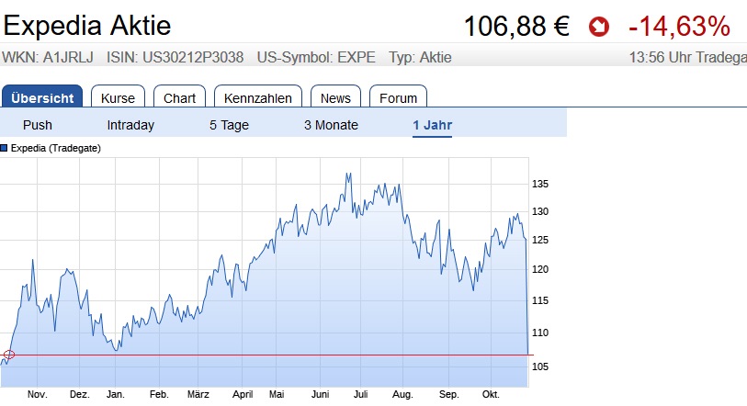
Task: Click the red down-arrow price change icon
Action: (x=599, y=27)
